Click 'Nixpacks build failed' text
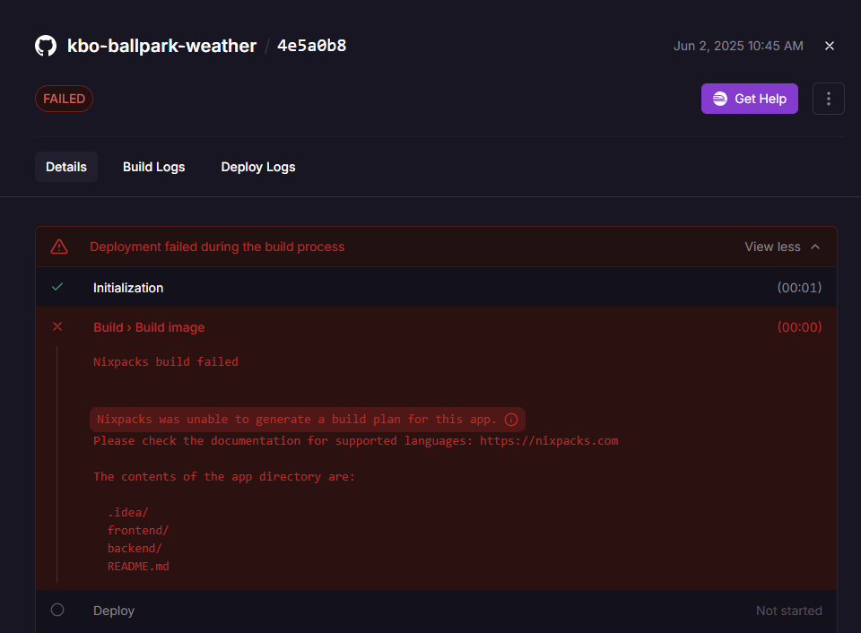Screen dimensions: 861x633 pyautogui.click(x=166, y=362)
